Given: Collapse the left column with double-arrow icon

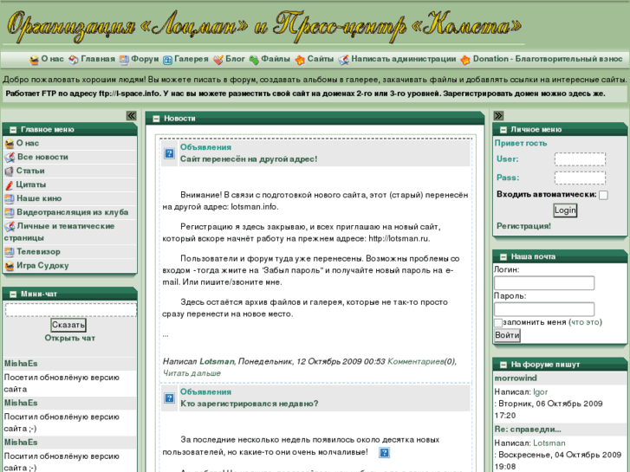Looking at the screenshot, I should tap(132, 116).
